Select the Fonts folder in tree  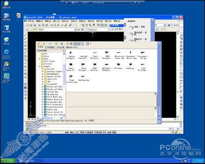click(x=47, y=56)
